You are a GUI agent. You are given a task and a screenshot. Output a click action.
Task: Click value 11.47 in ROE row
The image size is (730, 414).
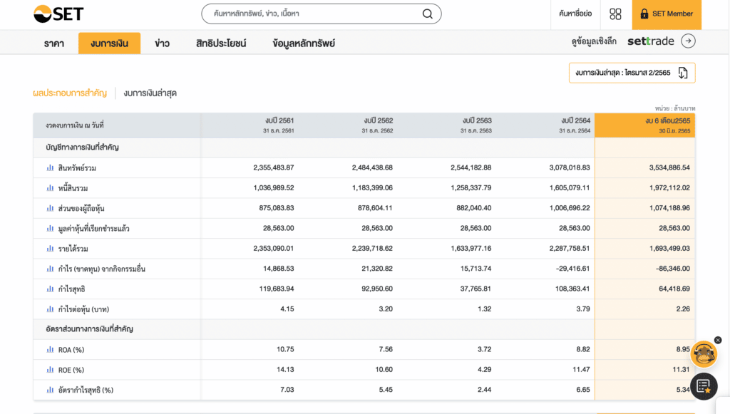(x=581, y=369)
